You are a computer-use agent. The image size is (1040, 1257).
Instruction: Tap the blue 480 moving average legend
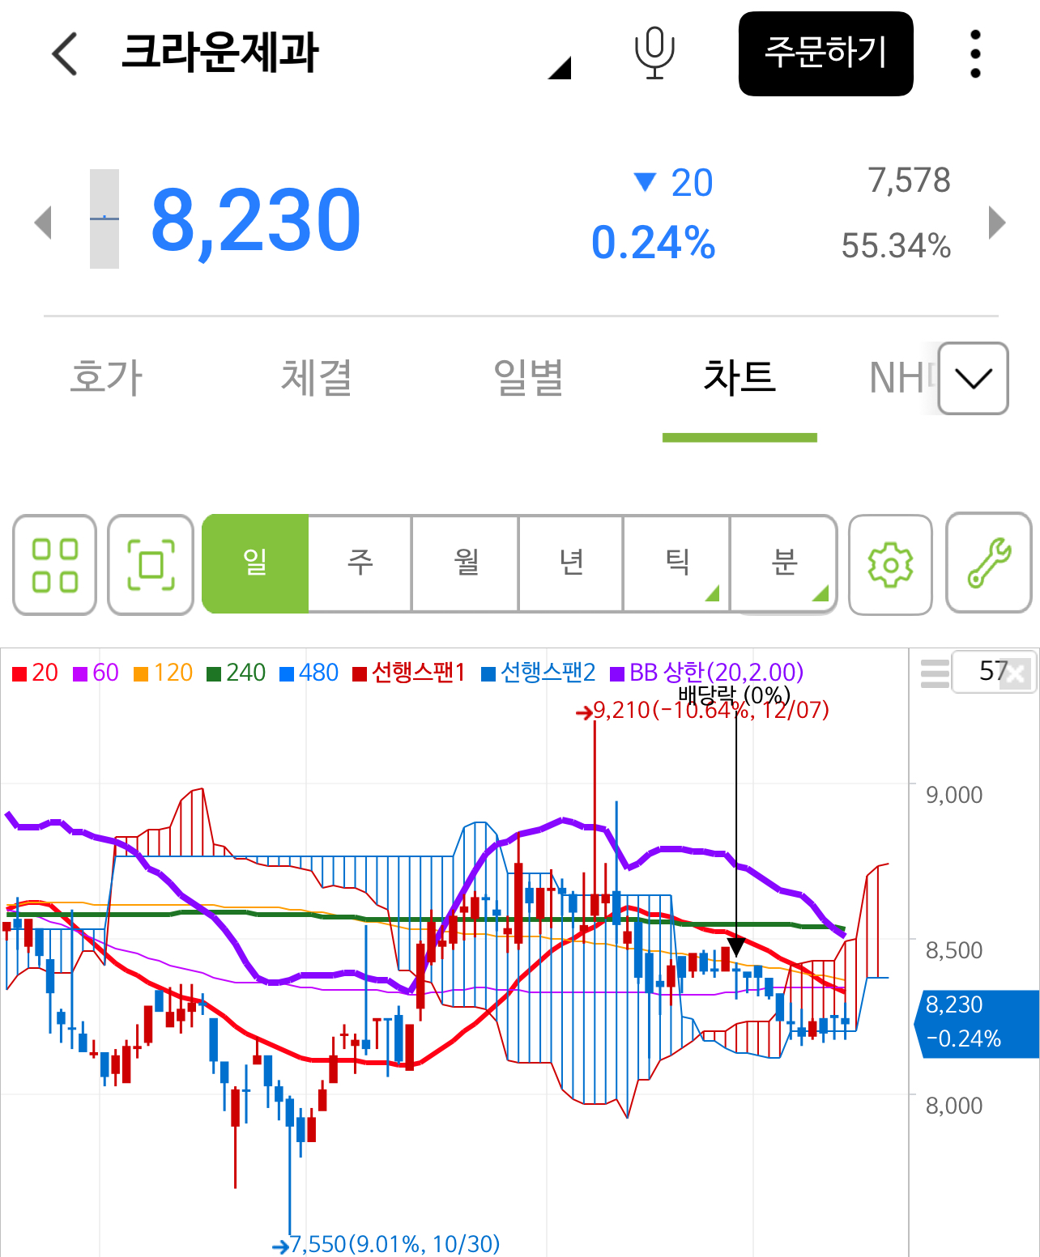(309, 673)
